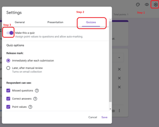Viewport: 159px width, 127px height.
Task: Show help for Point values
Action: pos(30,107)
